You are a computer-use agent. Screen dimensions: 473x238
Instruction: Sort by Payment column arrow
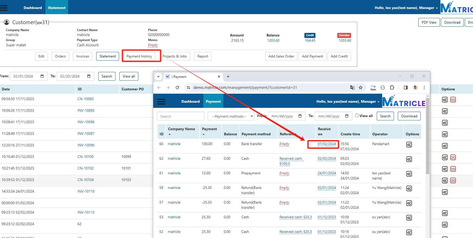(x=204, y=134)
